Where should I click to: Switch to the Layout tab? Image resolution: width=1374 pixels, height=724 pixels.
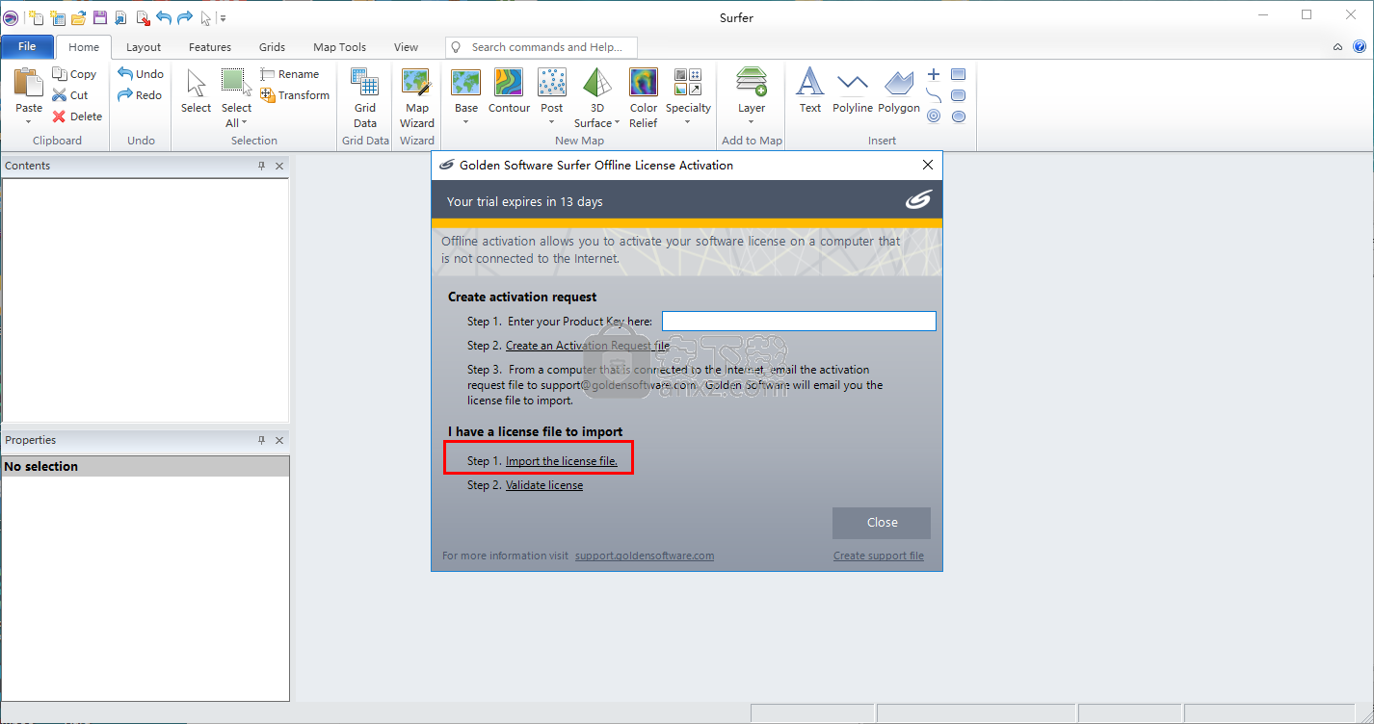144,47
